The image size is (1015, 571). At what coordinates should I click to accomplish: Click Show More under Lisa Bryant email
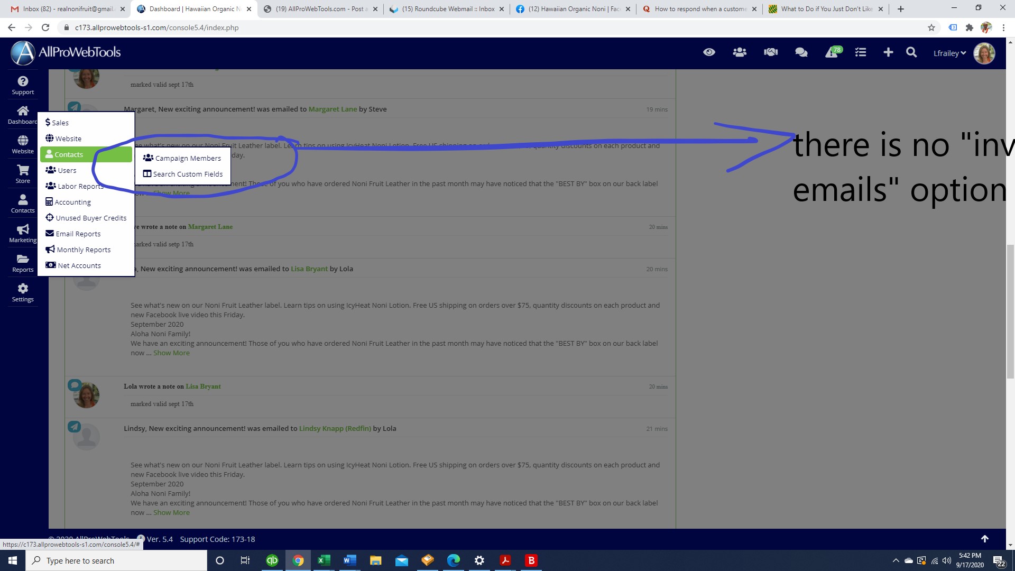pyautogui.click(x=171, y=353)
